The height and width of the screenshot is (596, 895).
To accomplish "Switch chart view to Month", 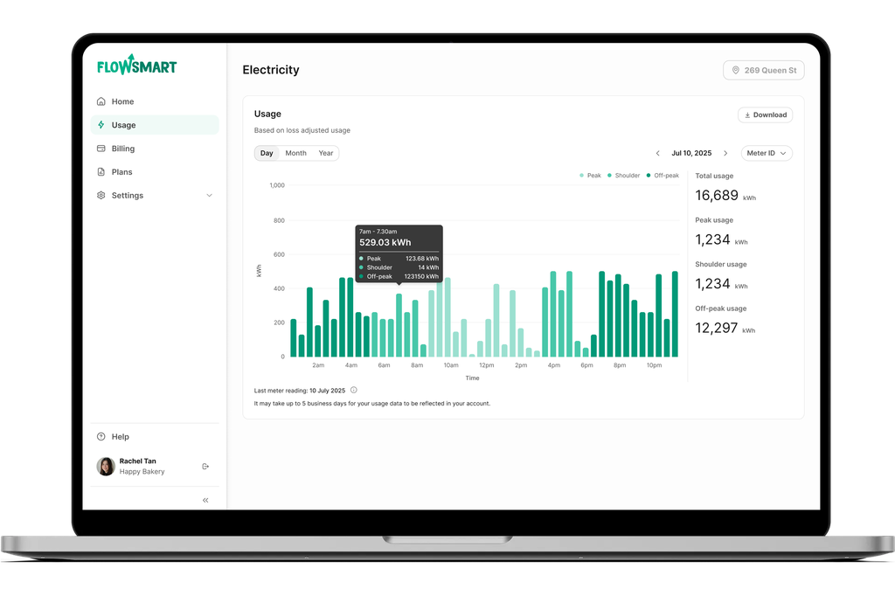I will tap(295, 153).
